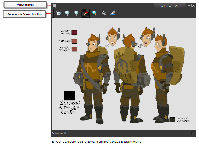Select the color dropper tool
This screenshot has height=148, width=199.
[85, 13]
